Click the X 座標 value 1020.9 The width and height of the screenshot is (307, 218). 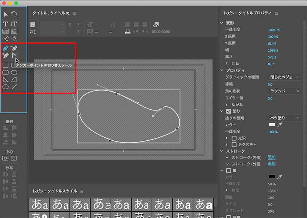pyautogui.click(x=273, y=37)
